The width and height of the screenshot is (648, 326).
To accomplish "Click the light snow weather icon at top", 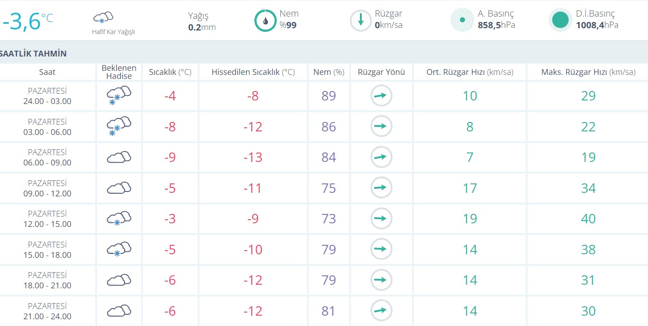I will 103,18.
